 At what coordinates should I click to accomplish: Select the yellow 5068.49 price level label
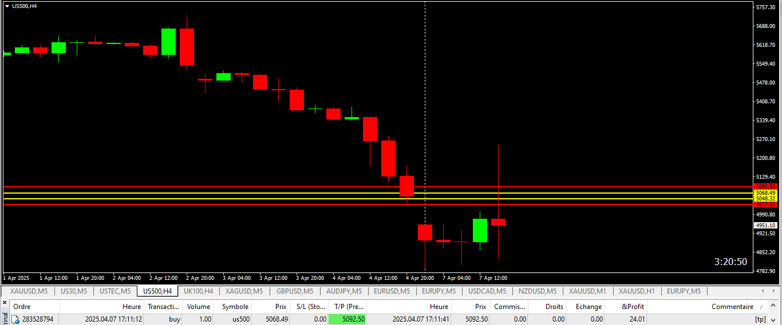click(765, 193)
